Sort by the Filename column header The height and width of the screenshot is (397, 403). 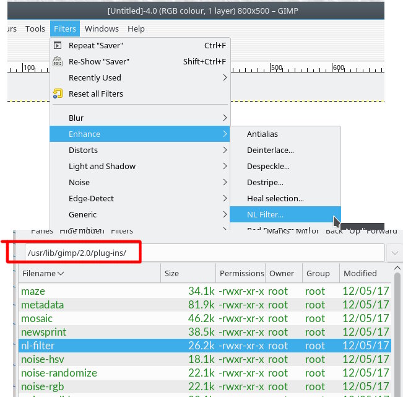[89, 273]
